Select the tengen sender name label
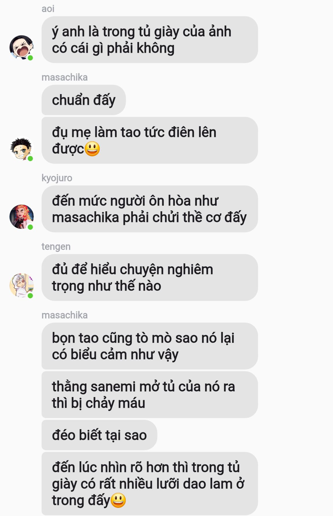The image size is (333, 516). point(56,247)
